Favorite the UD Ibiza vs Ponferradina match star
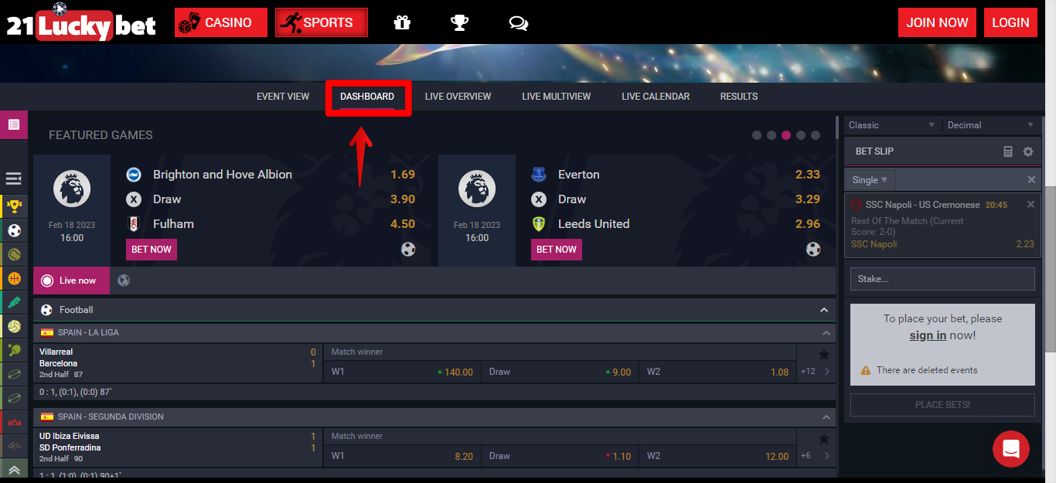 [824, 439]
